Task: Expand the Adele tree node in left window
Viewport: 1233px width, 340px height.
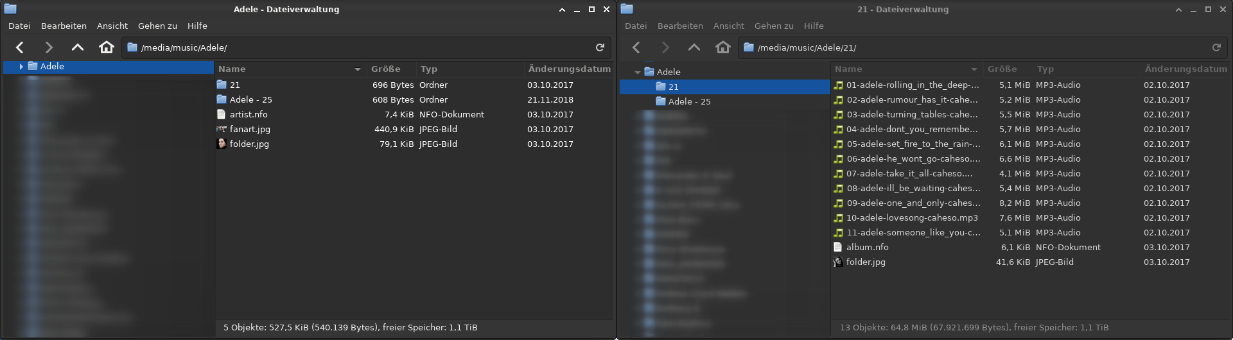Action: 21,66
